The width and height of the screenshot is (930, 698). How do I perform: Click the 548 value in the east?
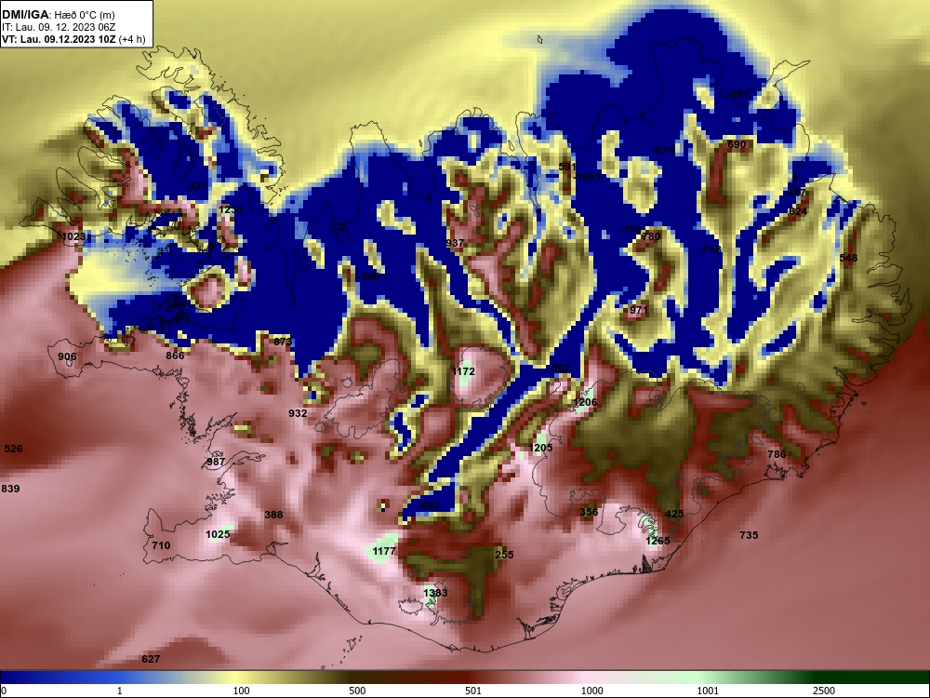point(849,258)
